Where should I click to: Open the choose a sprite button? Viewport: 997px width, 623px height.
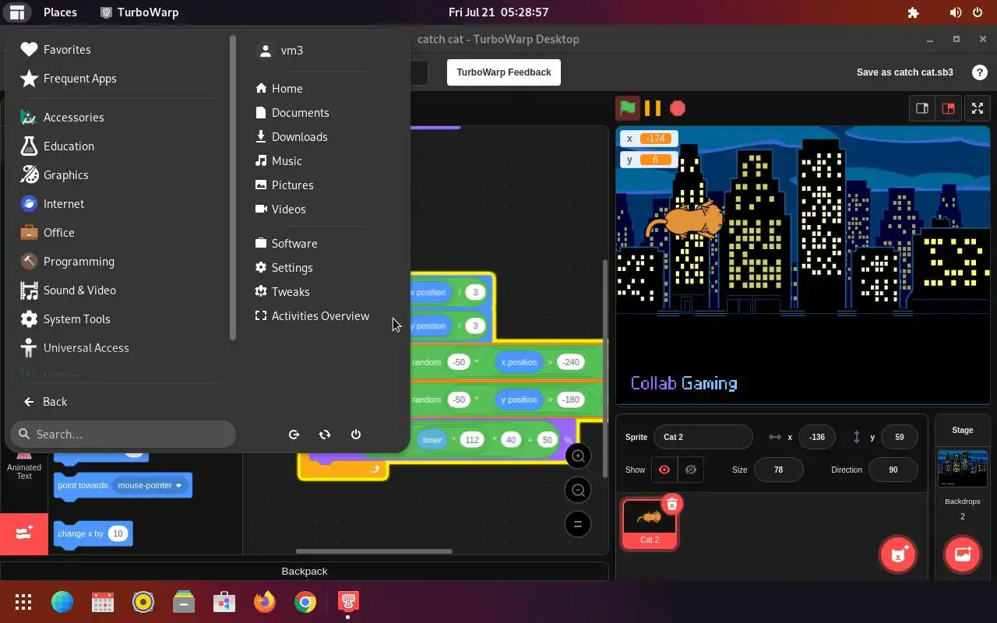click(x=898, y=554)
